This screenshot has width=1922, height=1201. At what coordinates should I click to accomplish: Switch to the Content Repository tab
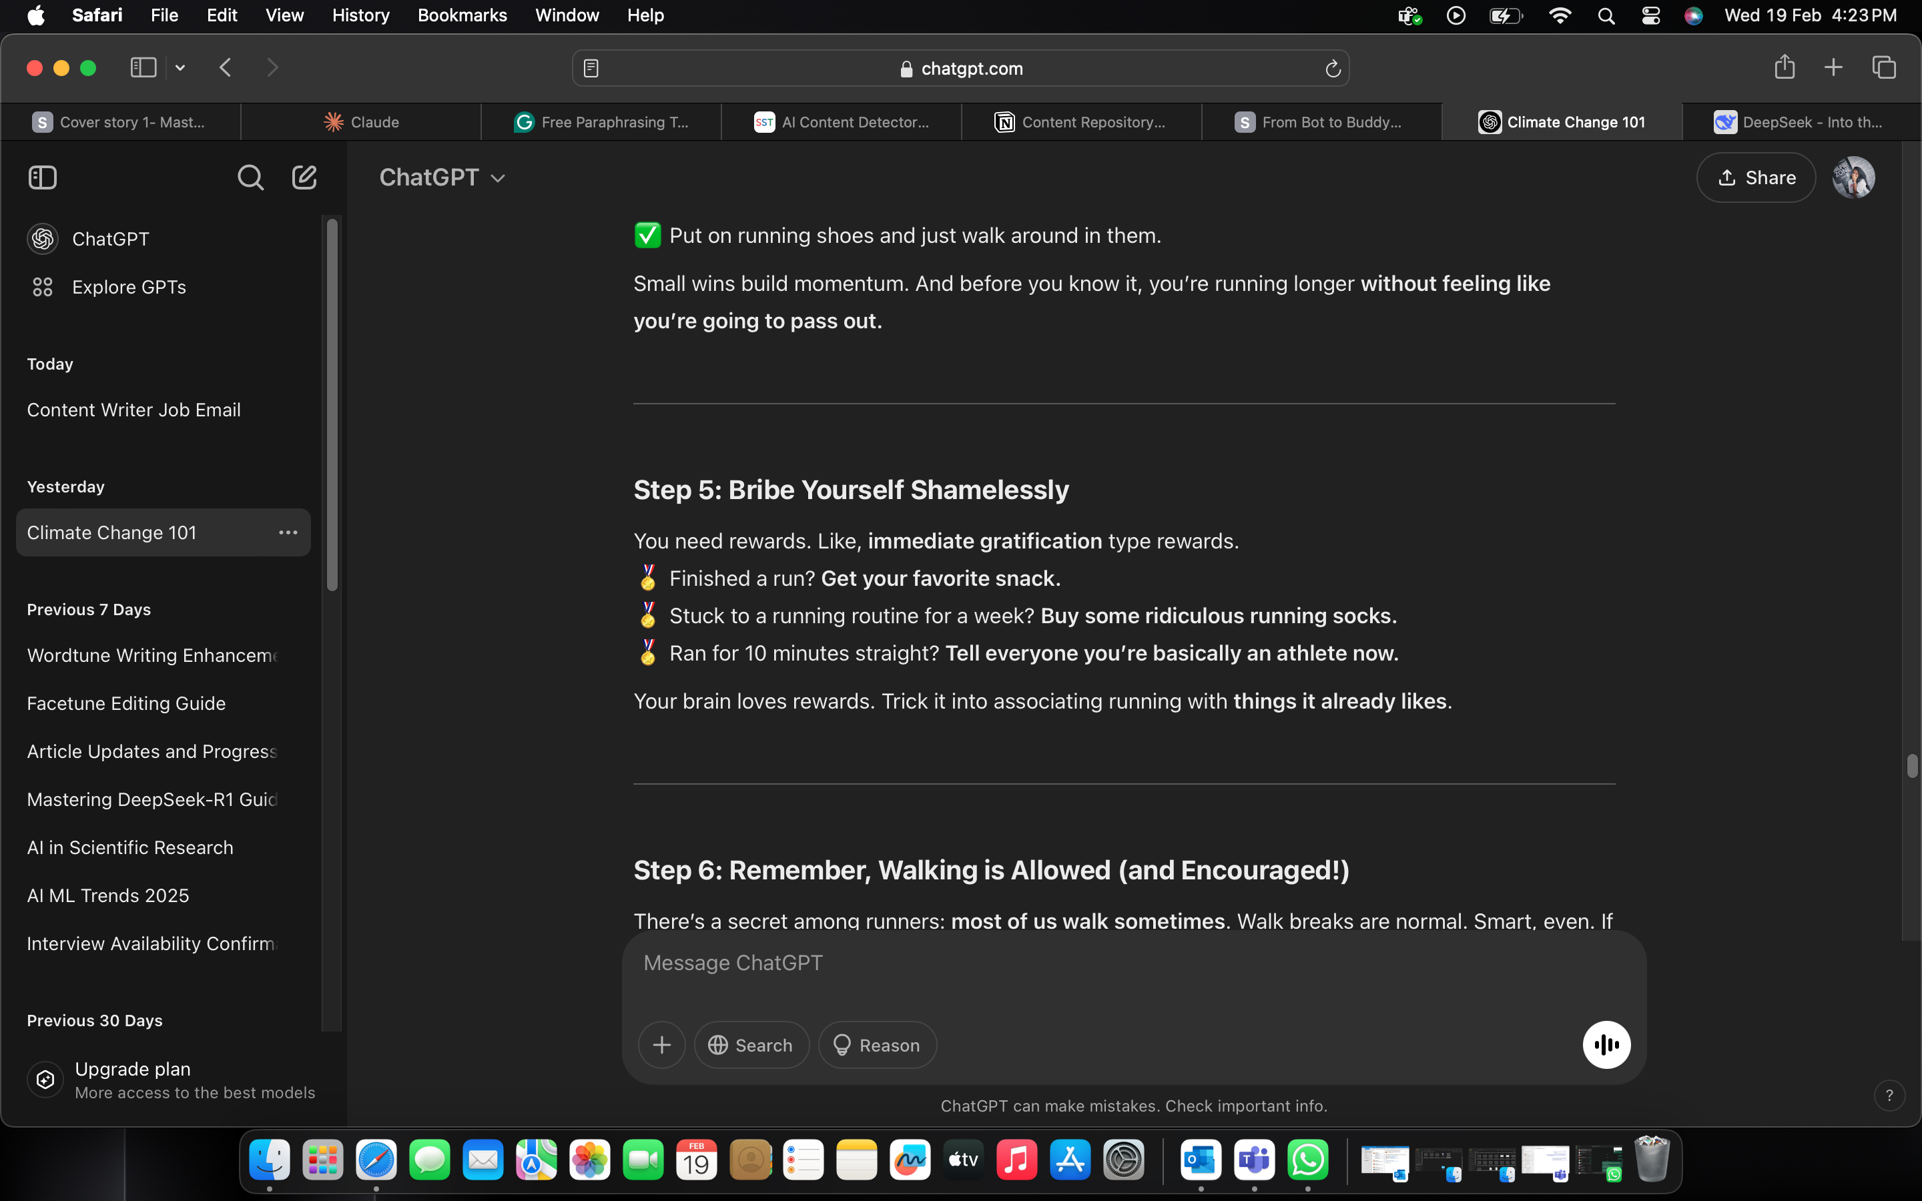(x=1082, y=121)
